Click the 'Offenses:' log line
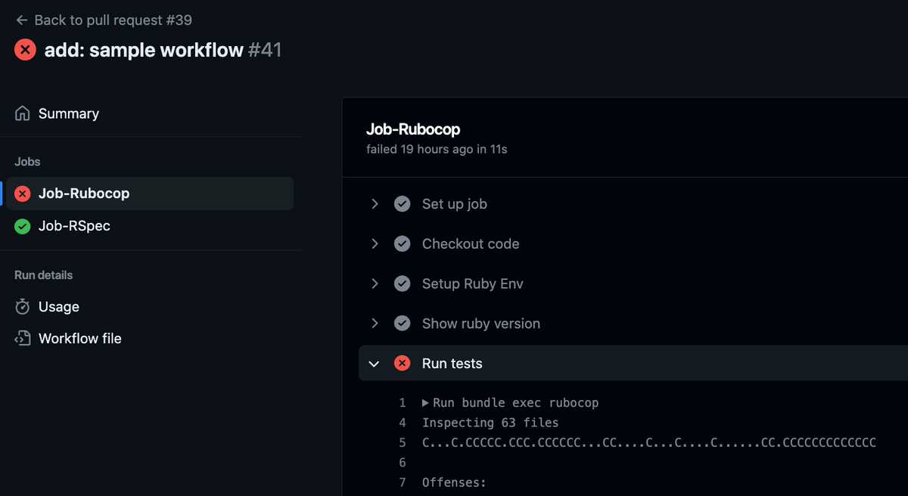This screenshot has width=908, height=496. [454, 482]
